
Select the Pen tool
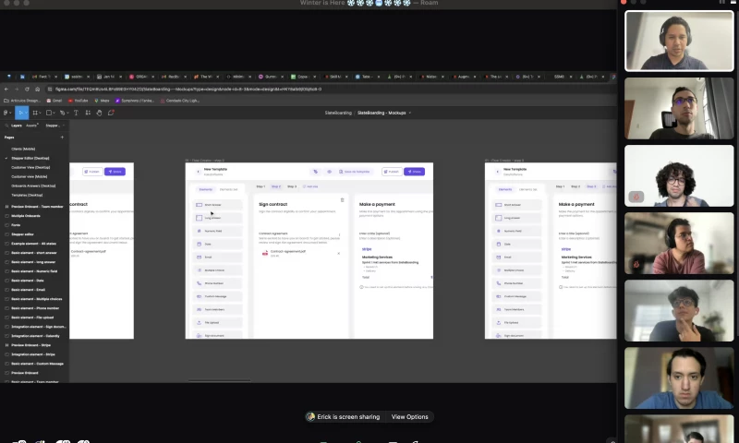[x=64, y=113]
